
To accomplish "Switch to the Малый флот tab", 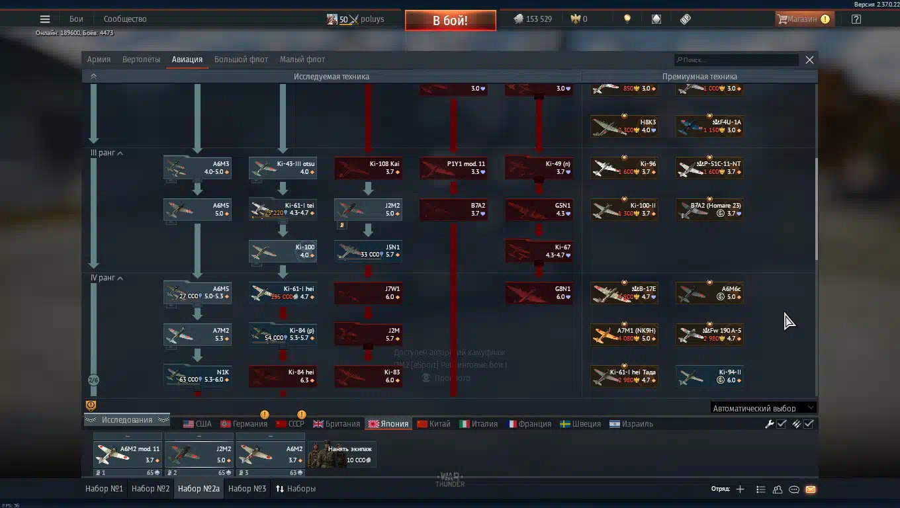I will [302, 60].
